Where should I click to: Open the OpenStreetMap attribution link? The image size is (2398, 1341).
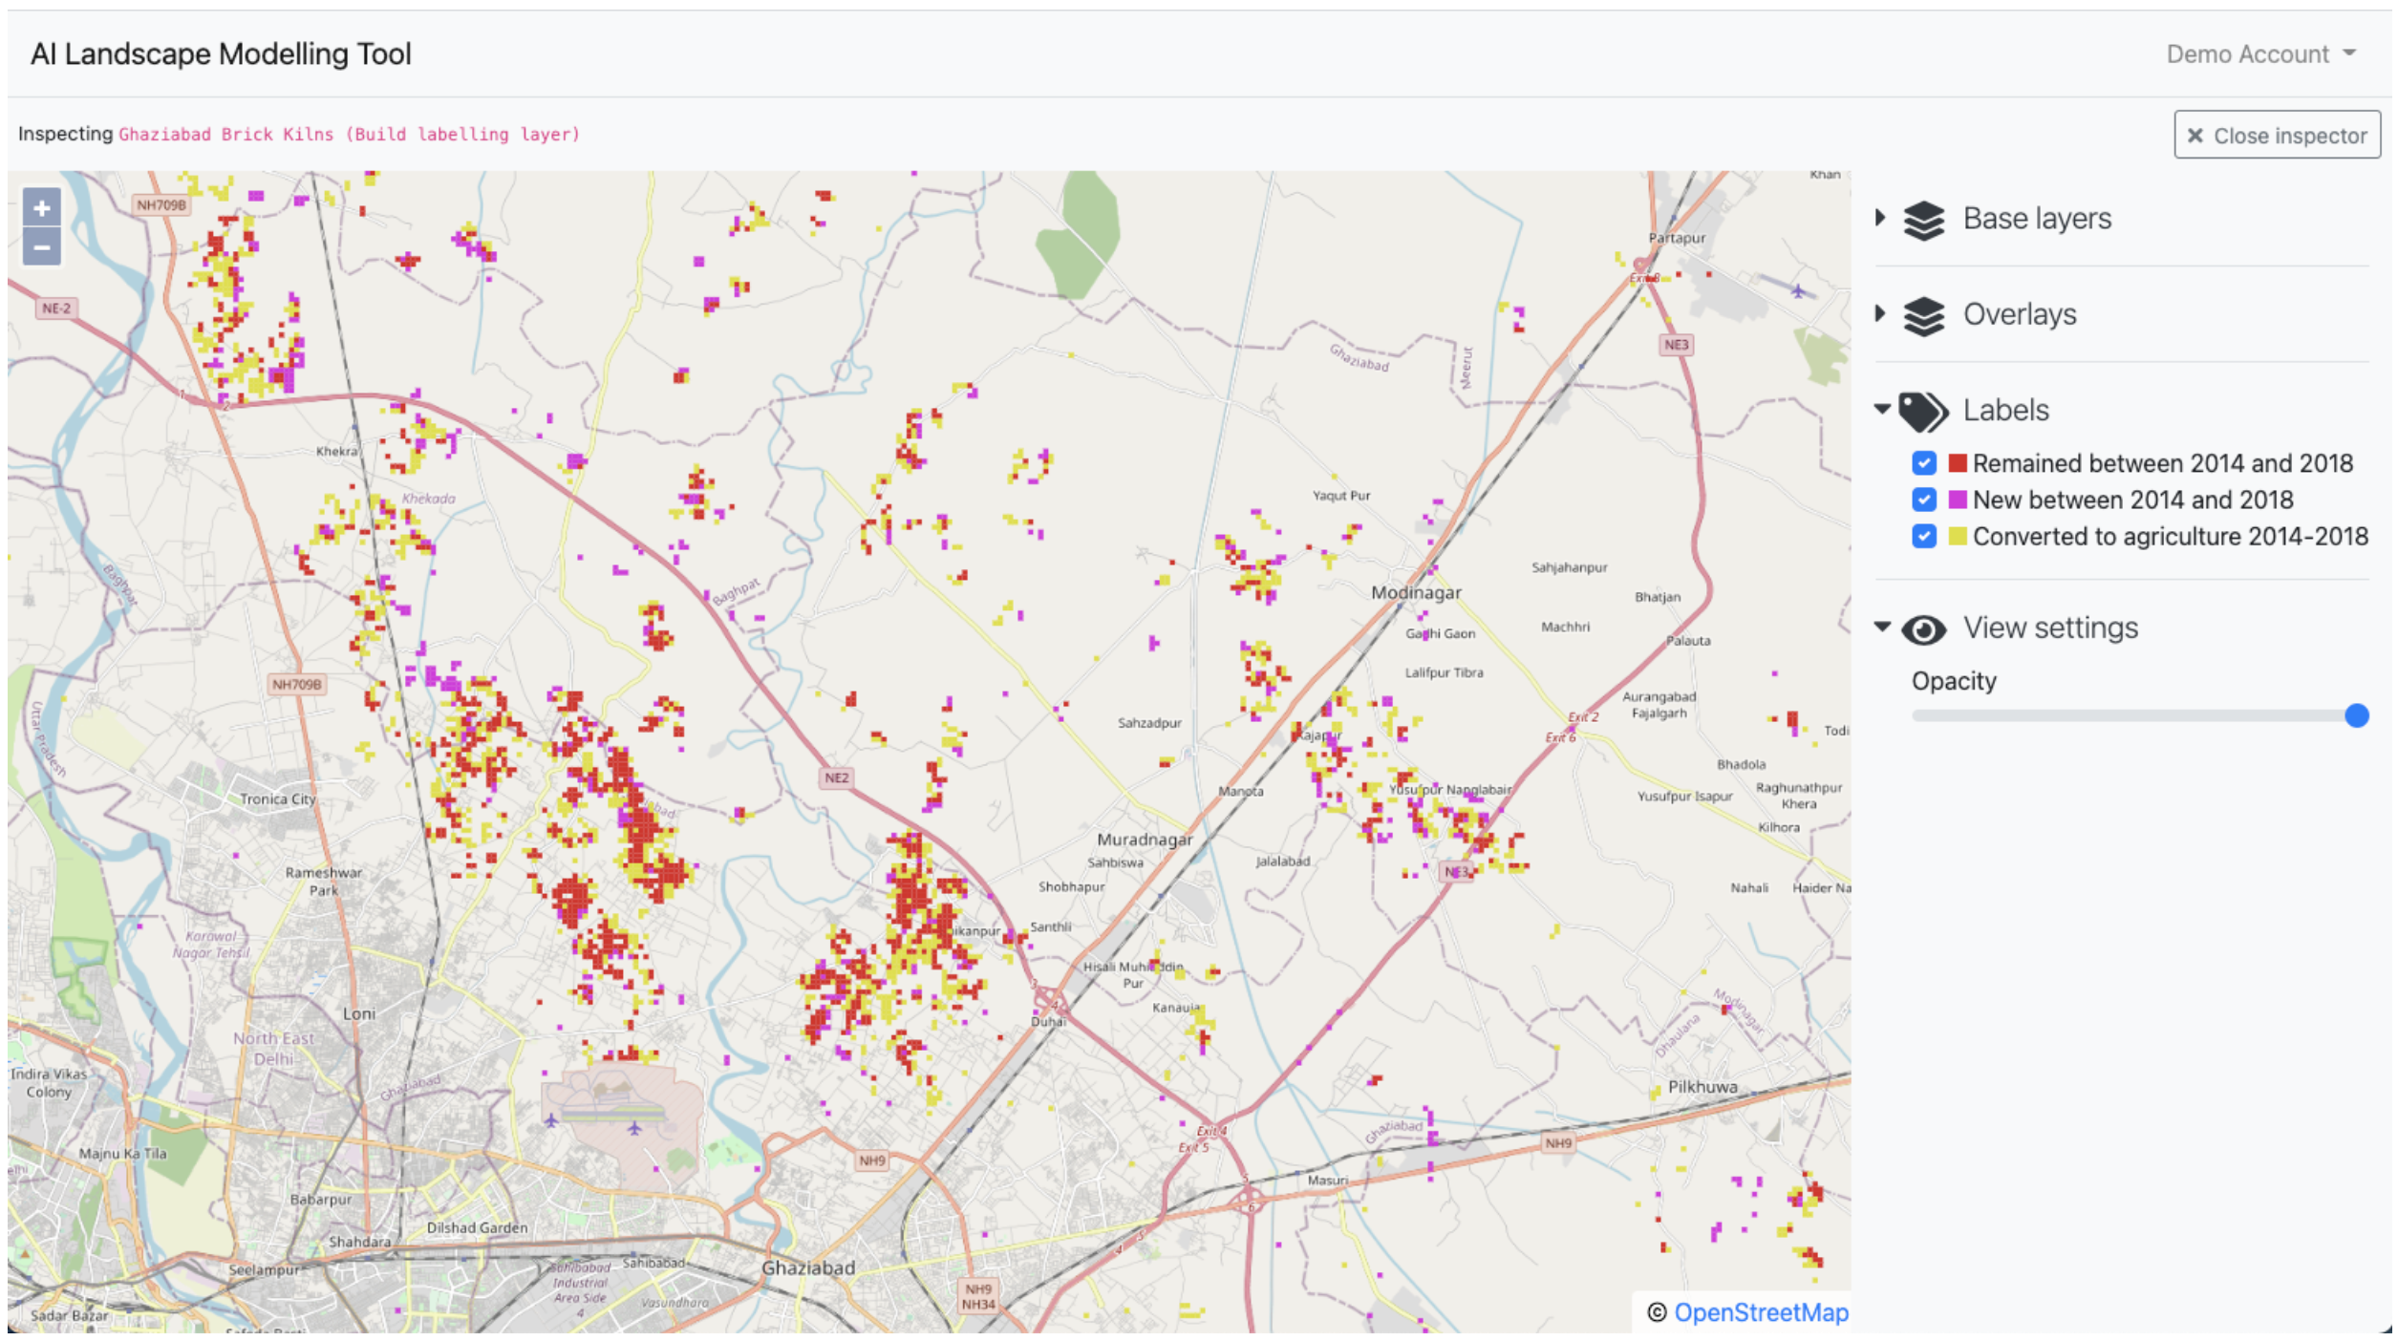click(1760, 1312)
